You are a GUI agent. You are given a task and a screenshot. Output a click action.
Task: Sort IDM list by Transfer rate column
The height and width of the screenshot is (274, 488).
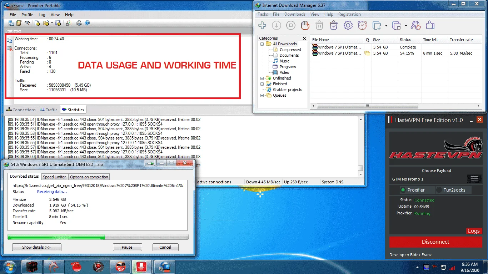pos(464,40)
